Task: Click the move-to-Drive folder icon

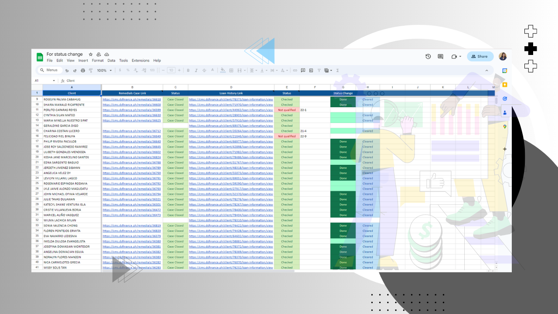Action: [99, 55]
